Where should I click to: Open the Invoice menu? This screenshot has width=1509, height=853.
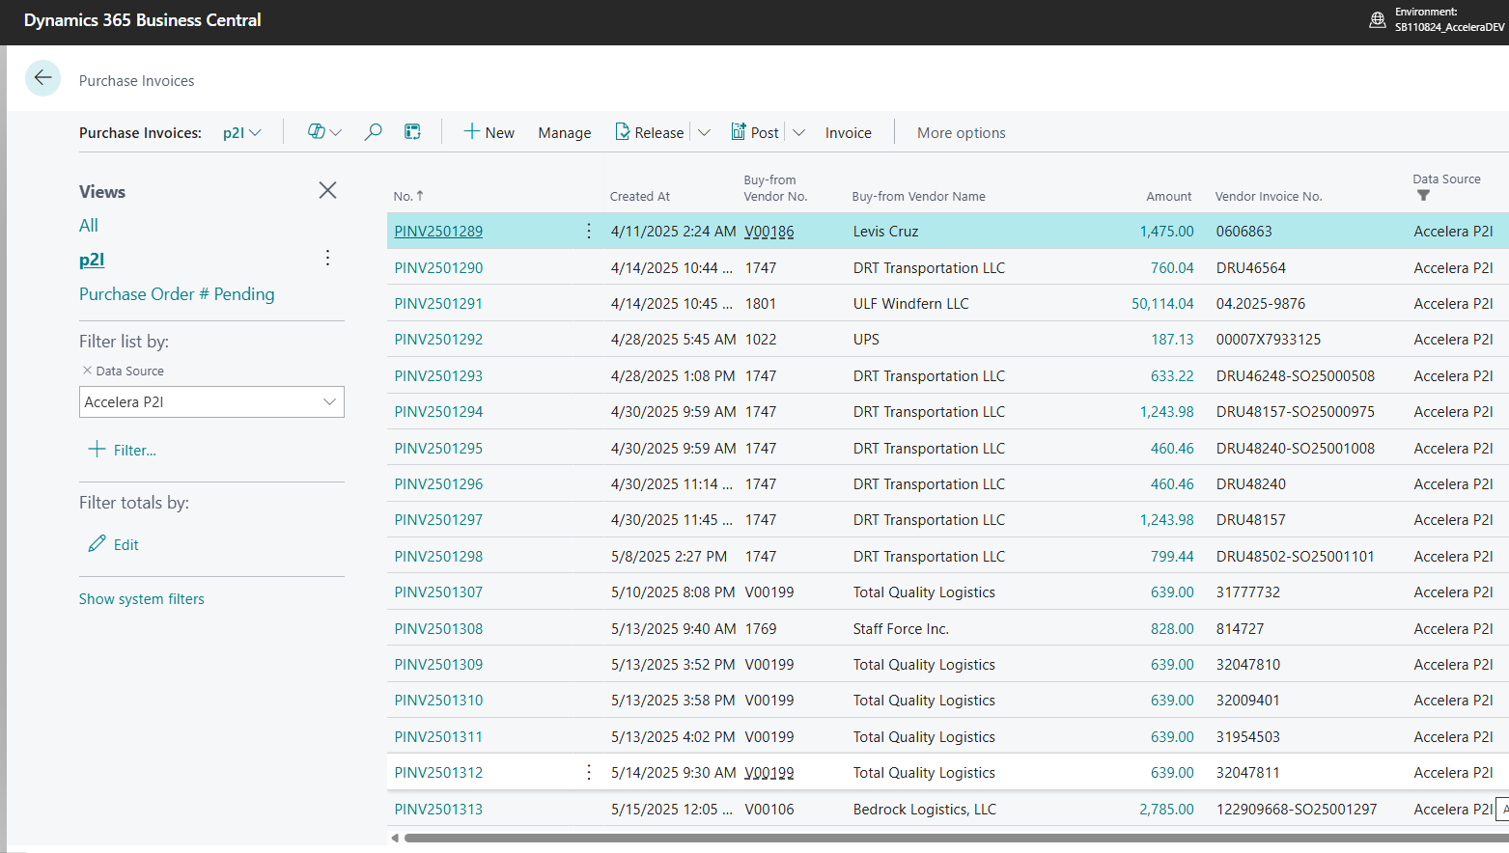pos(848,133)
